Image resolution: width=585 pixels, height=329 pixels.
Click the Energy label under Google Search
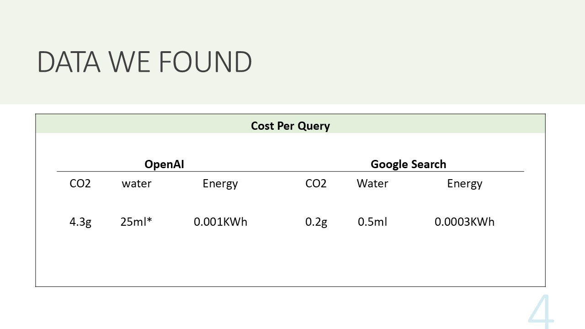(464, 184)
